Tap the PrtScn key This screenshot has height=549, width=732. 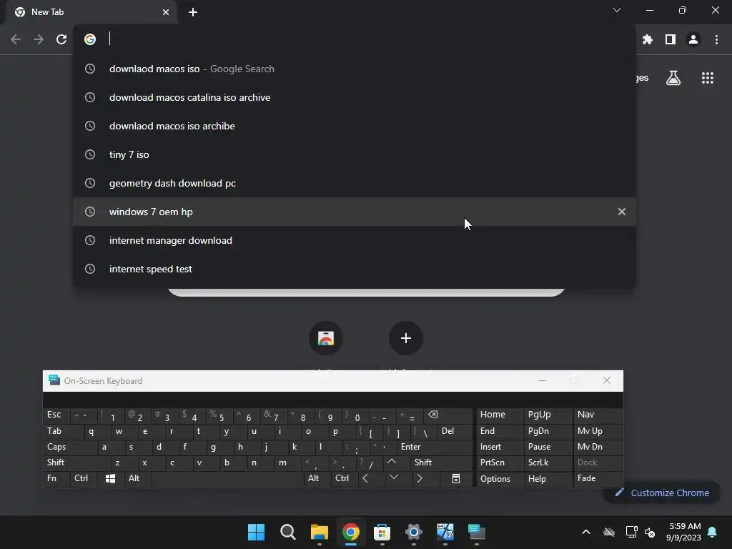(x=500, y=463)
